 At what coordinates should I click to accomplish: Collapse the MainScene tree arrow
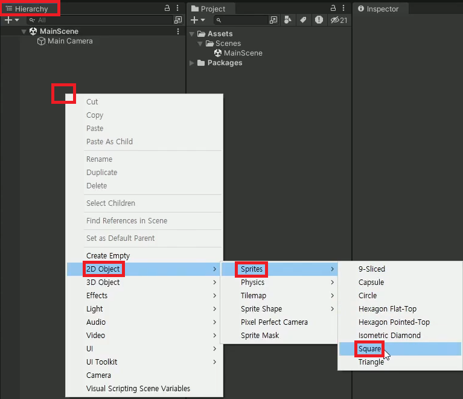[x=24, y=31]
